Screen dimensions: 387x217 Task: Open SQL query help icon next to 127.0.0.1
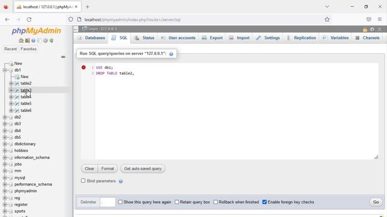(x=171, y=54)
